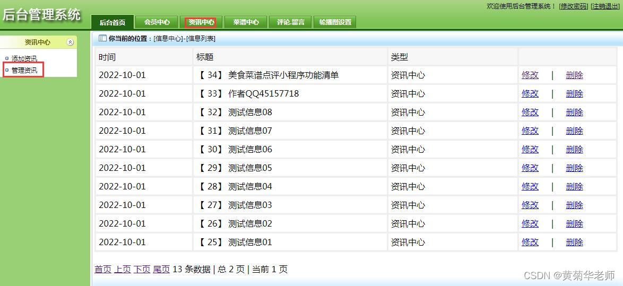Click 删除 on the 测试信息08 row
The height and width of the screenshot is (286, 623).
click(x=575, y=112)
